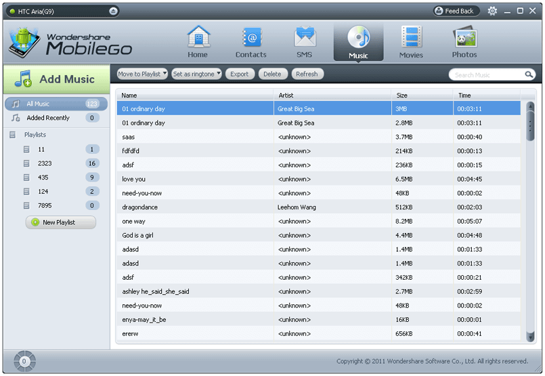Click the eject device icon
Screen dimensions: 545x376
(x=113, y=11)
